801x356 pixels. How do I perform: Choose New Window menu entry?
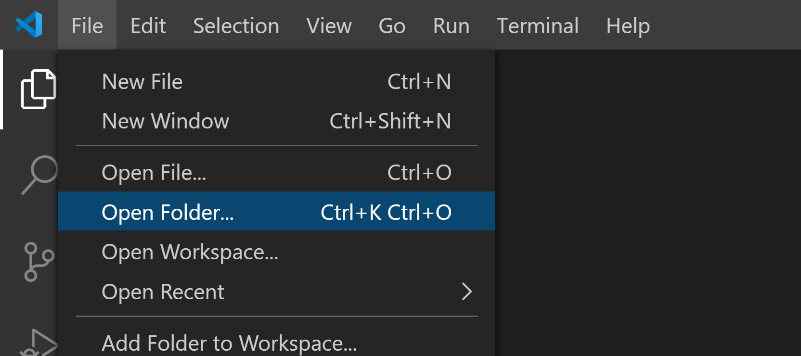click(x=166, y=121)
